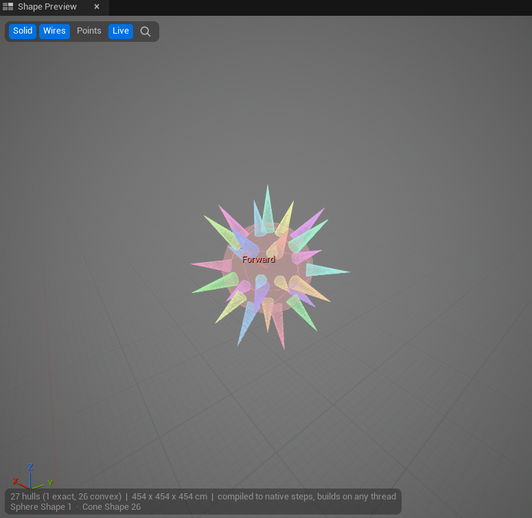Click the '454 x 454 x 454 cm' size text

point(170,496)
